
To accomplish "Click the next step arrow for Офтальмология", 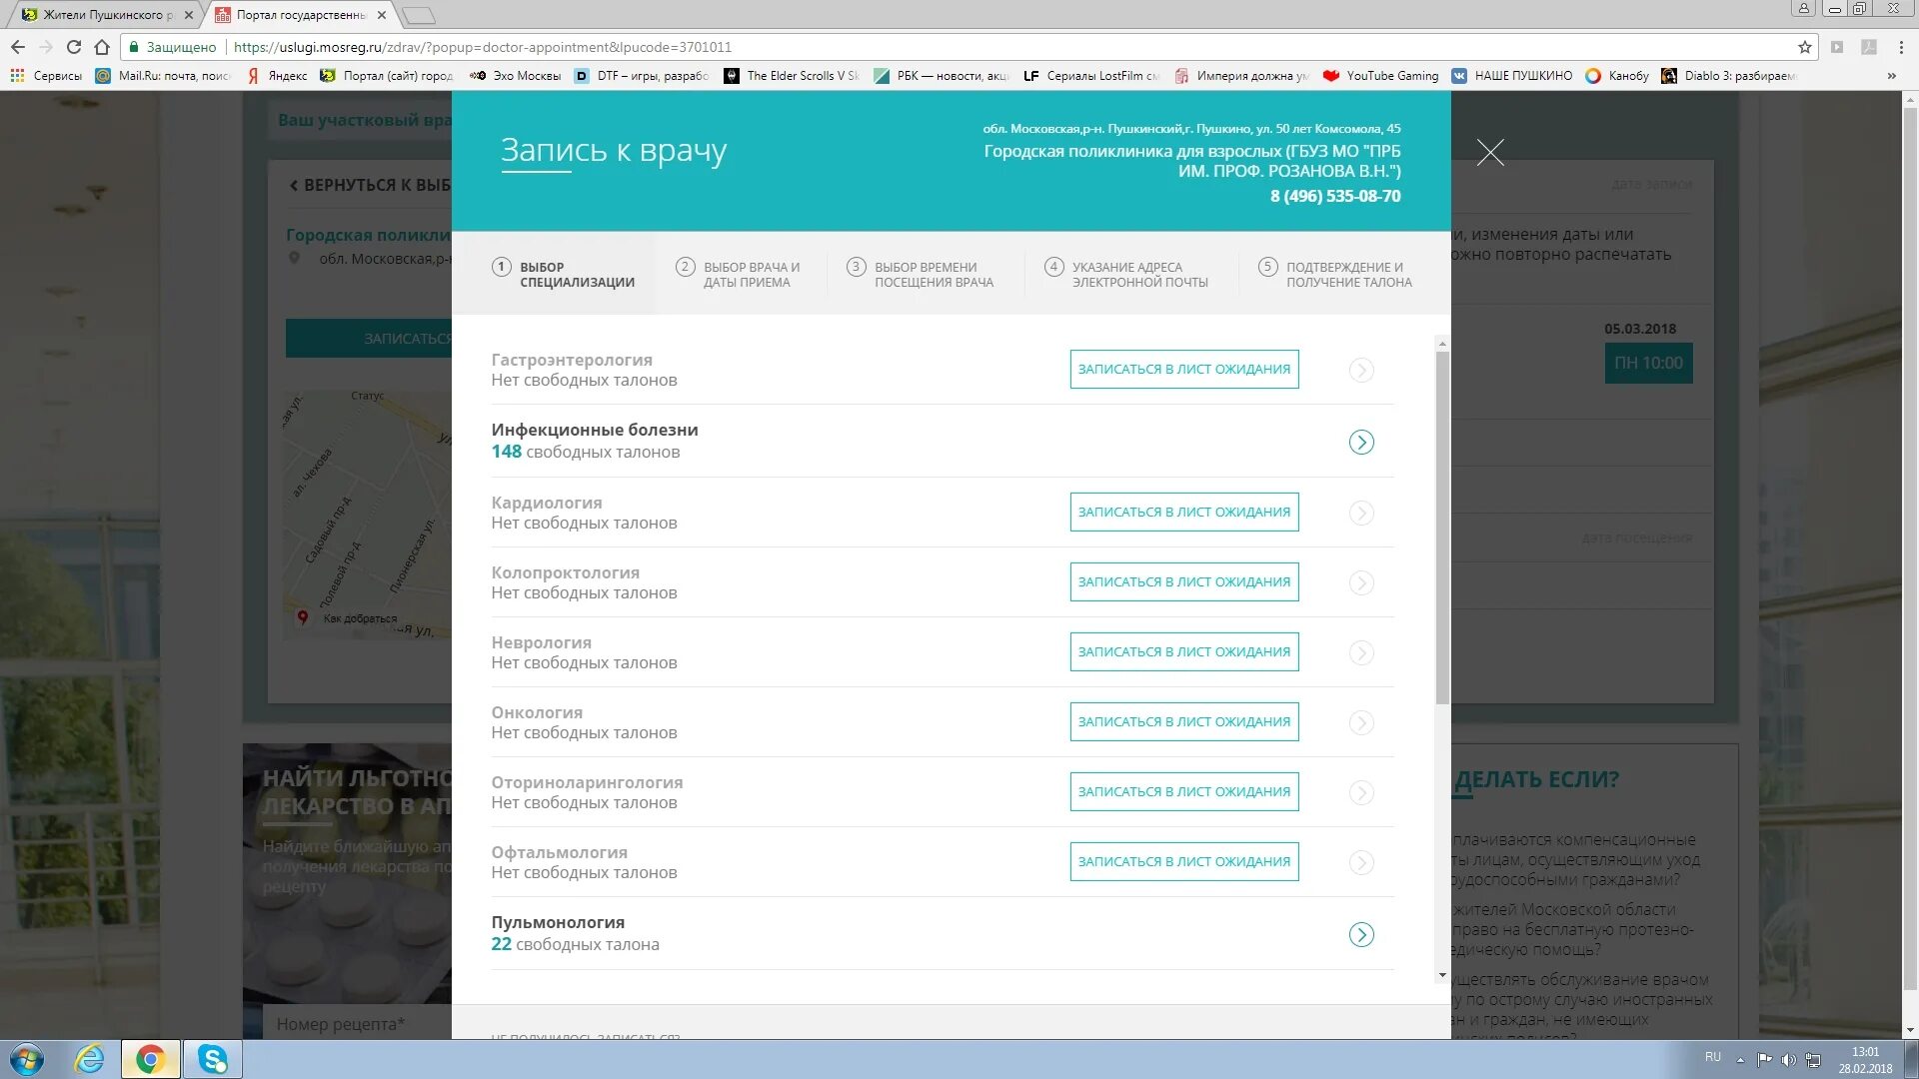I will (1360, 861).
